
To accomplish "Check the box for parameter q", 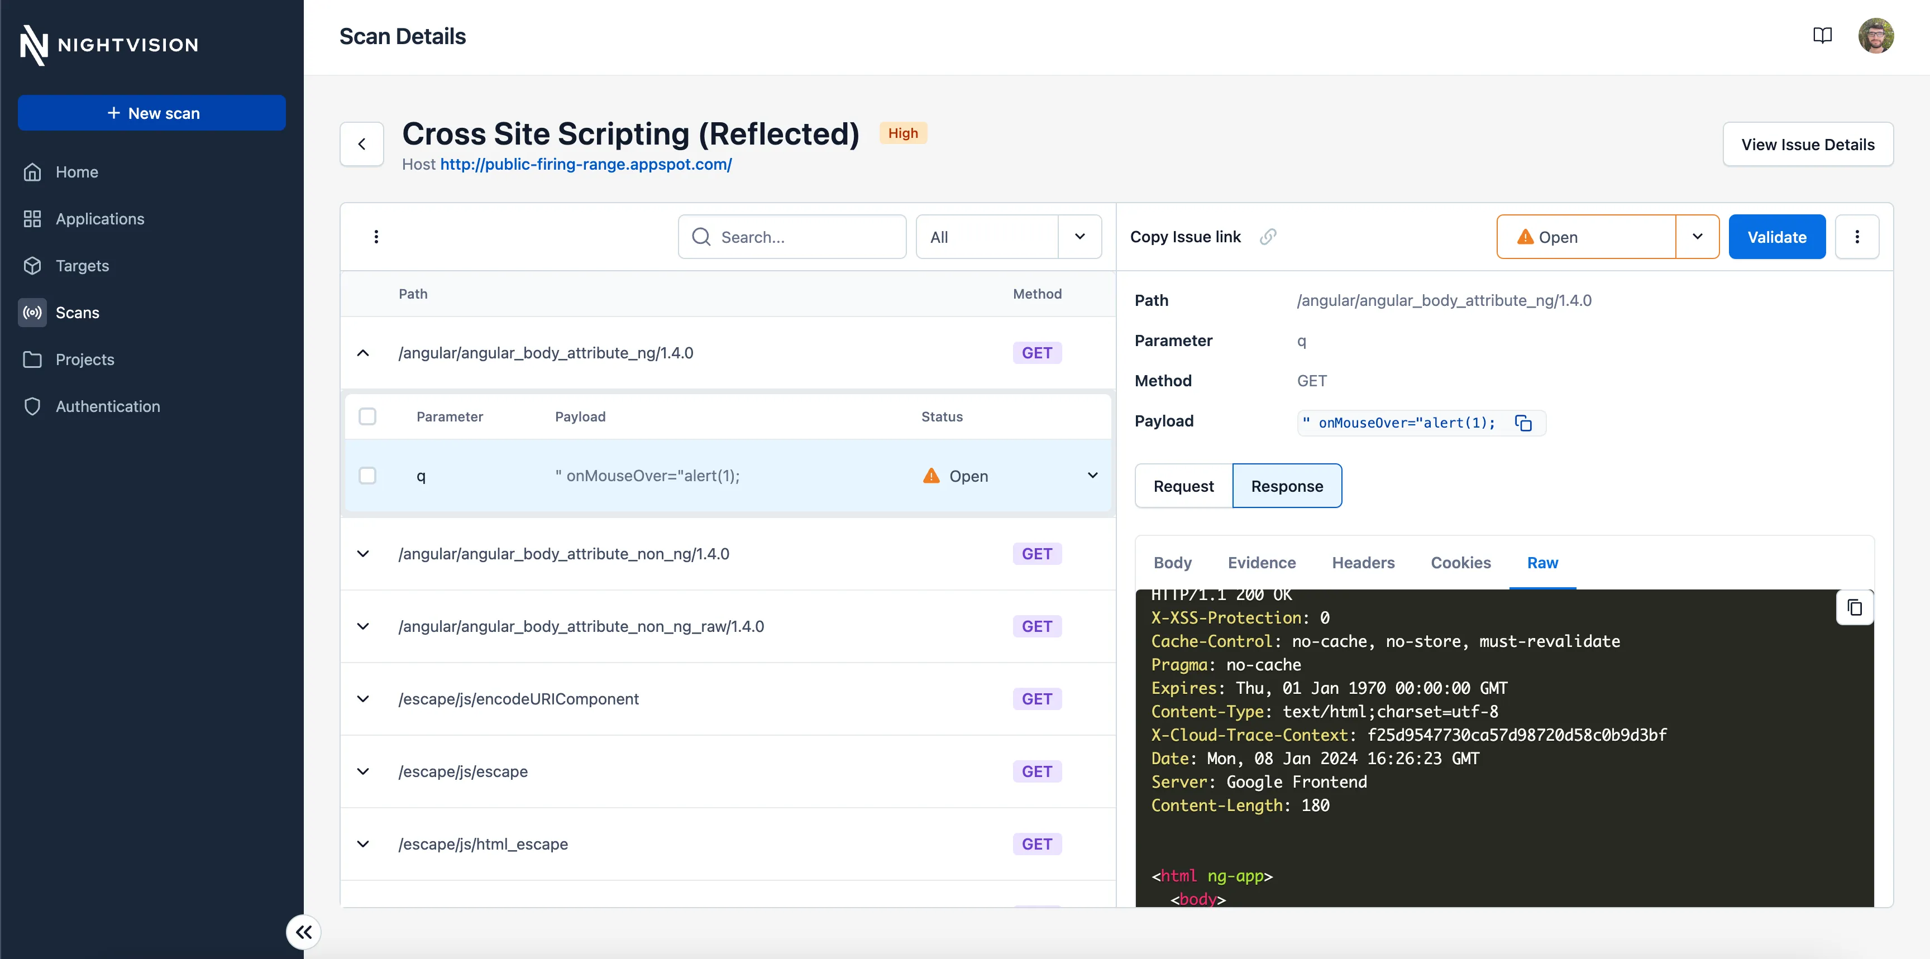I will (x=367, y=476).
